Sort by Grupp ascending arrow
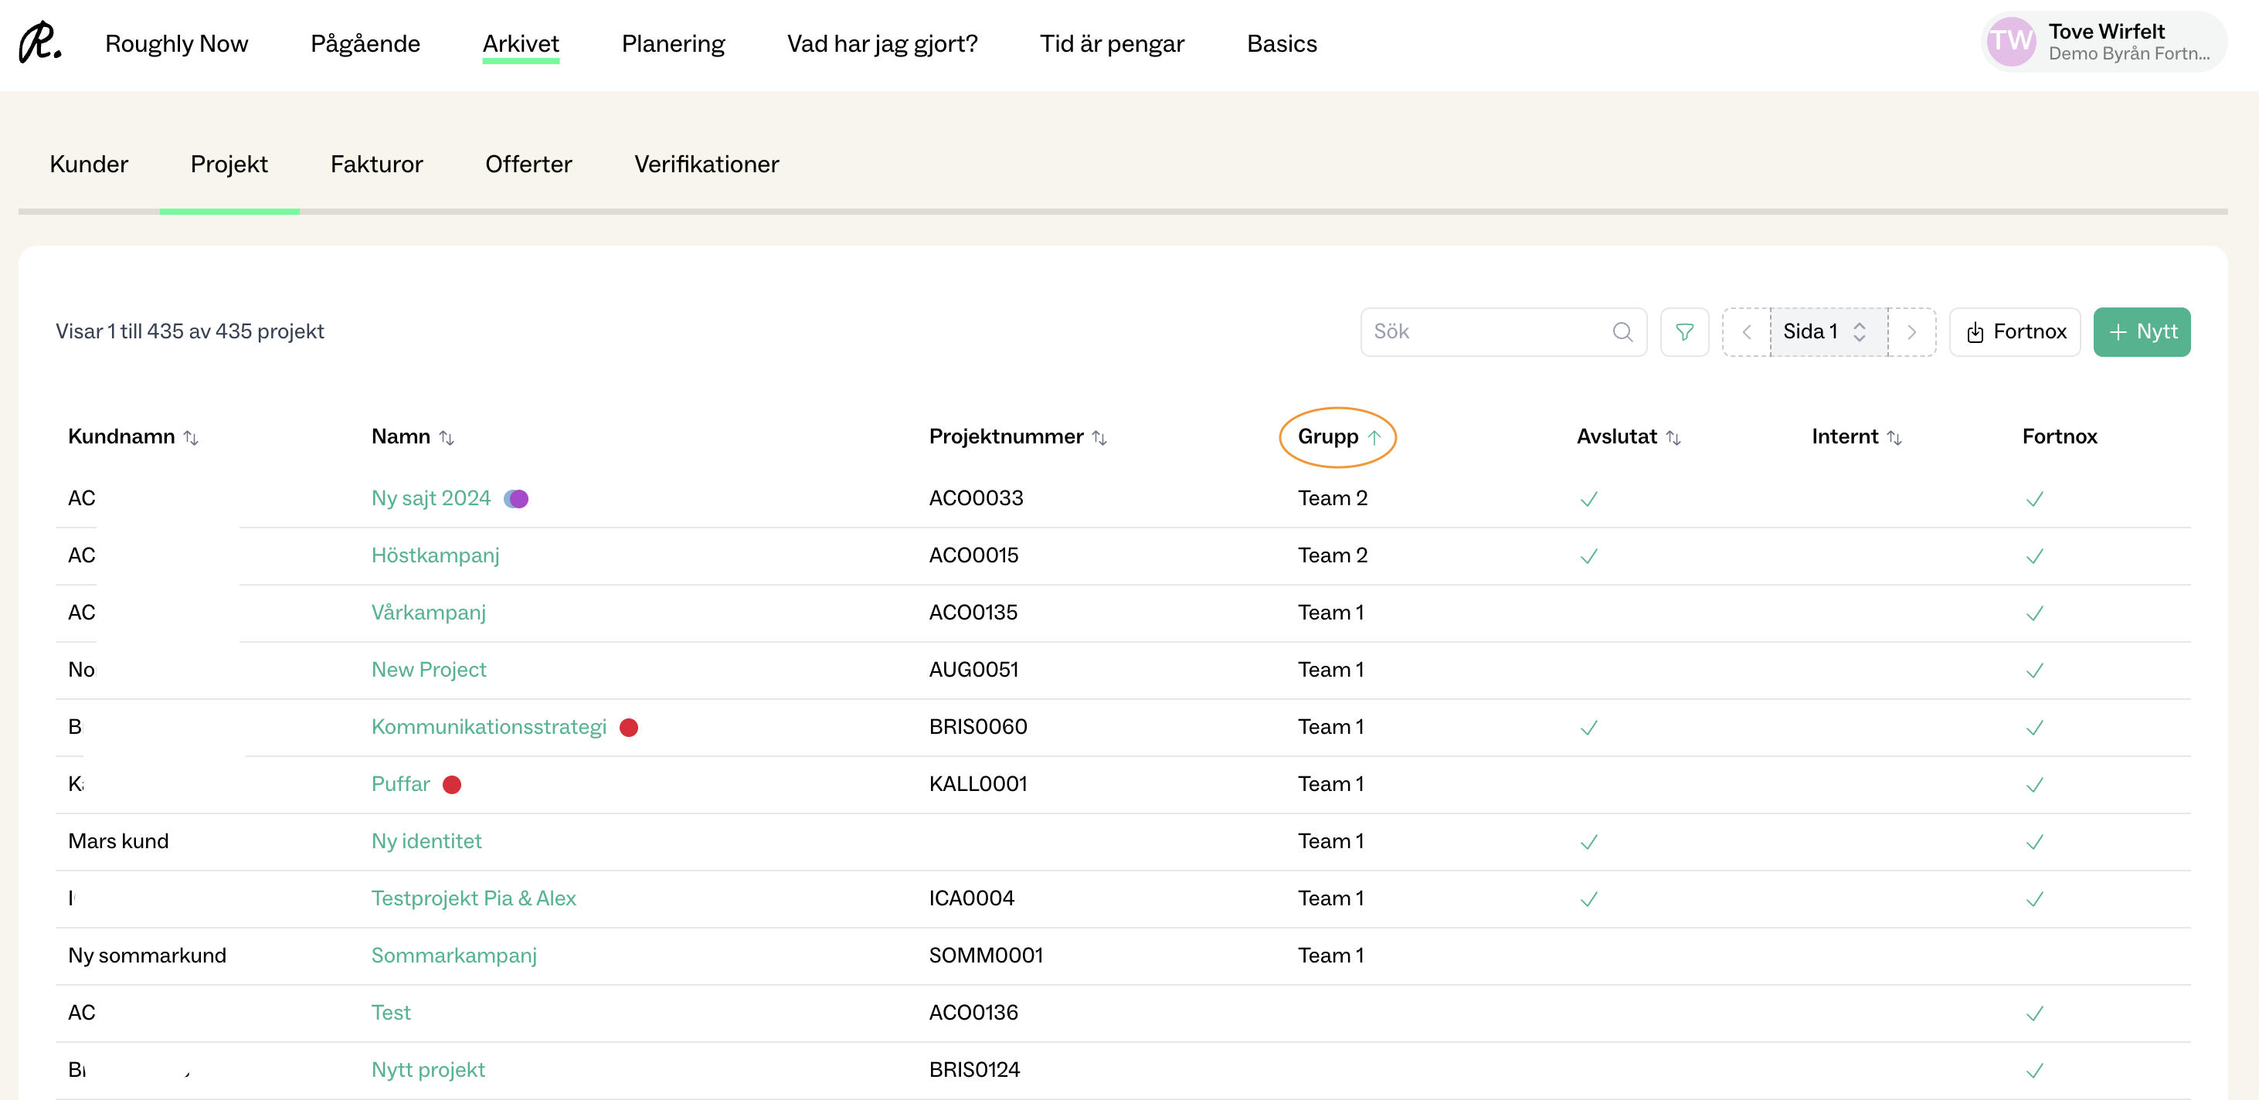This screenshot has height=1100, width=2259. coord(1374,437)
